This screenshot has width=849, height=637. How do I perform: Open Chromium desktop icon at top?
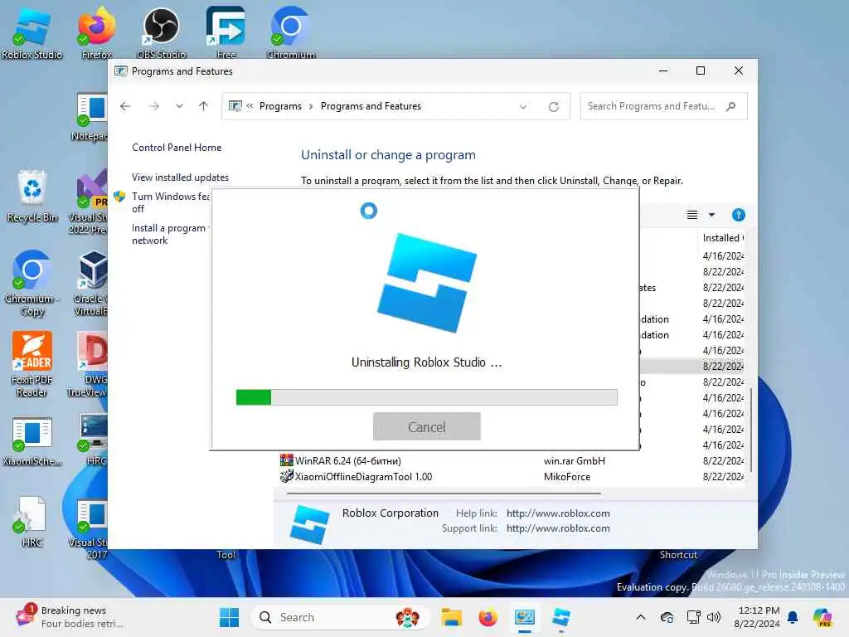point(291,32)
